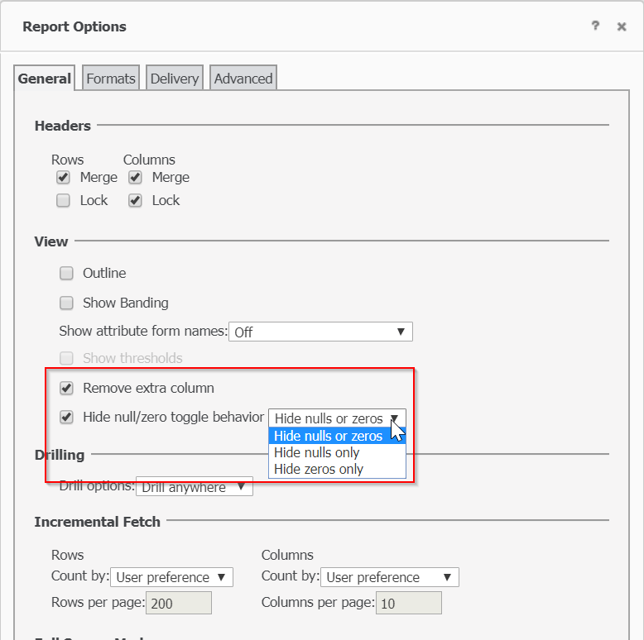Open Rows Count by dropdown

pos(171,577)
